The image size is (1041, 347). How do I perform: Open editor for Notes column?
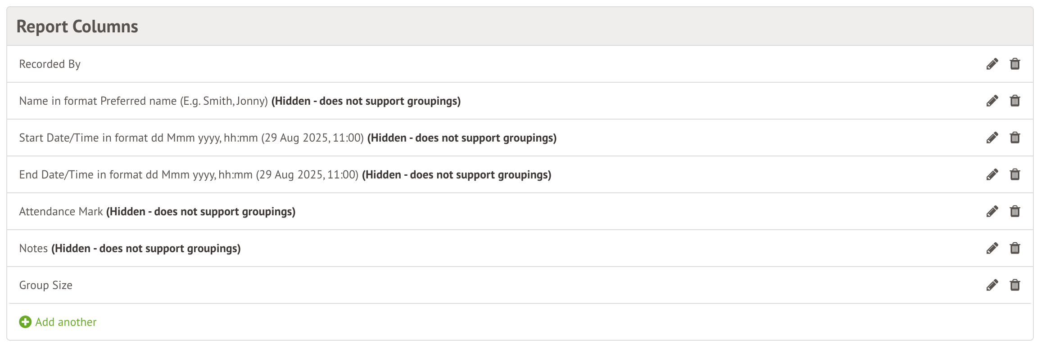point(992,248)
